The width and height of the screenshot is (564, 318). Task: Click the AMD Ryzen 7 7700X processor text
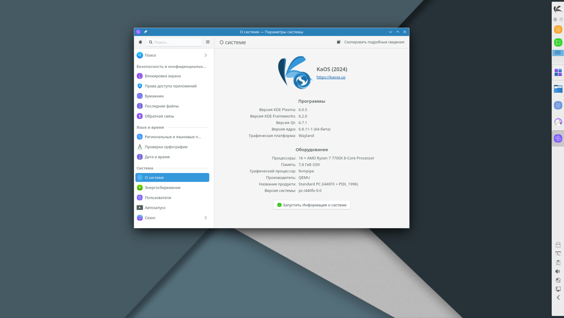click(x=337, y=158)
